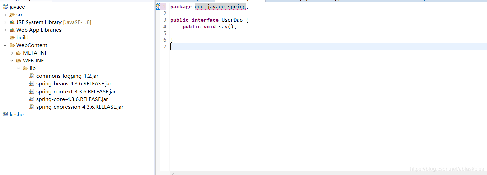Select the src label
This screenshot has height=175, width=487.
click(x=20, y=14)
